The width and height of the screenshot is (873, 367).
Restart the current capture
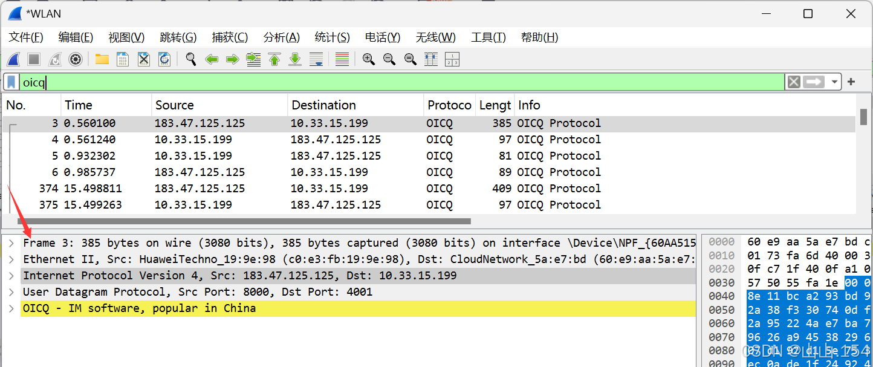coord(54,59)
